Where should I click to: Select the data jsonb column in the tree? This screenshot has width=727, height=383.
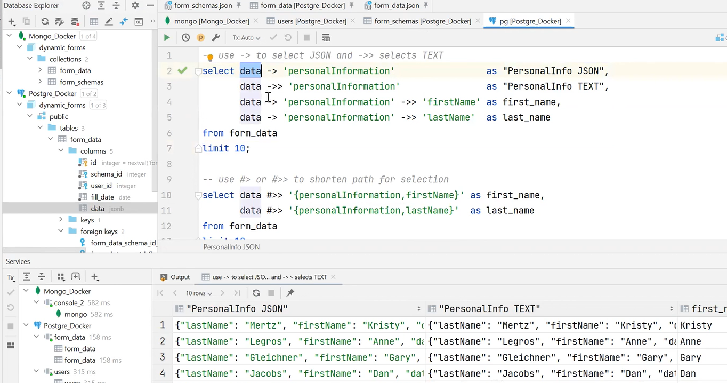tap(100, 208)
